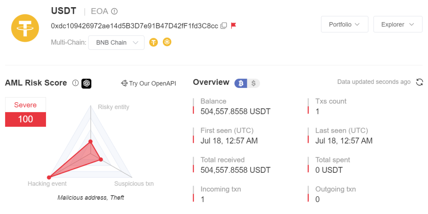Open the BNB Chain multi-chain dropdown
428x214 pixels.
(116, 42)
